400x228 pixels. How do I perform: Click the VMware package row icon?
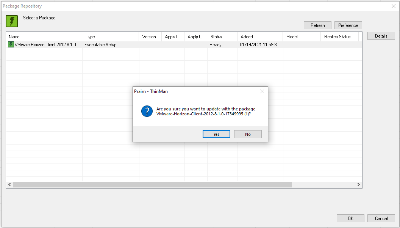11,44
